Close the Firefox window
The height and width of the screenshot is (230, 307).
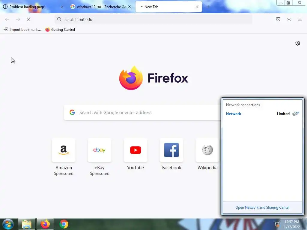(x=300, y=3)
